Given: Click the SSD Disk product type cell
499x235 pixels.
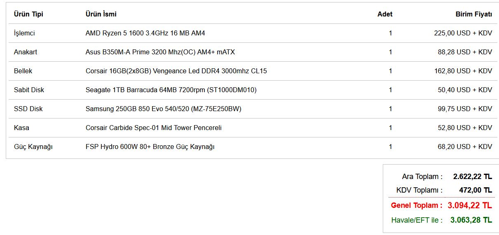Looking at the screenshot, I should point(28,109).
